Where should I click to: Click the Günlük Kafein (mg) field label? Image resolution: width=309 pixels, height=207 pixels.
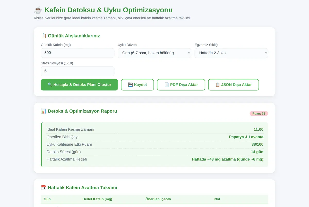click(x=56, y=45)
